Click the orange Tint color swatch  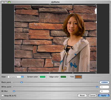(x=79, y=77)
